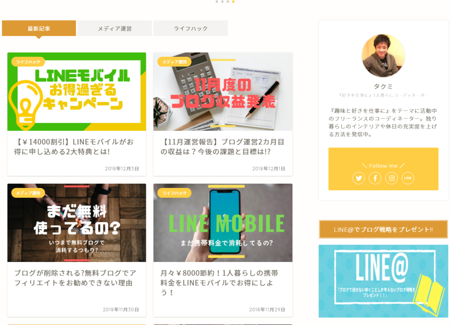This screenshot has width=451, height=325.
Task: Open the LINEモバイル キャンペーン thumbnail
Action: (x=77, y=92)
